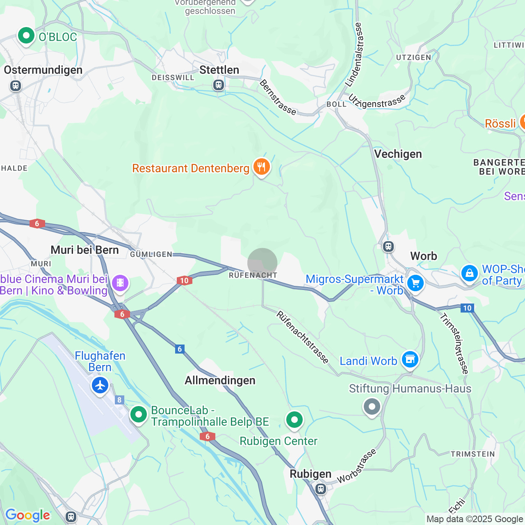Click the Rubigen Center green pin
The image size is (525, 525).
(x=294, y=420)
